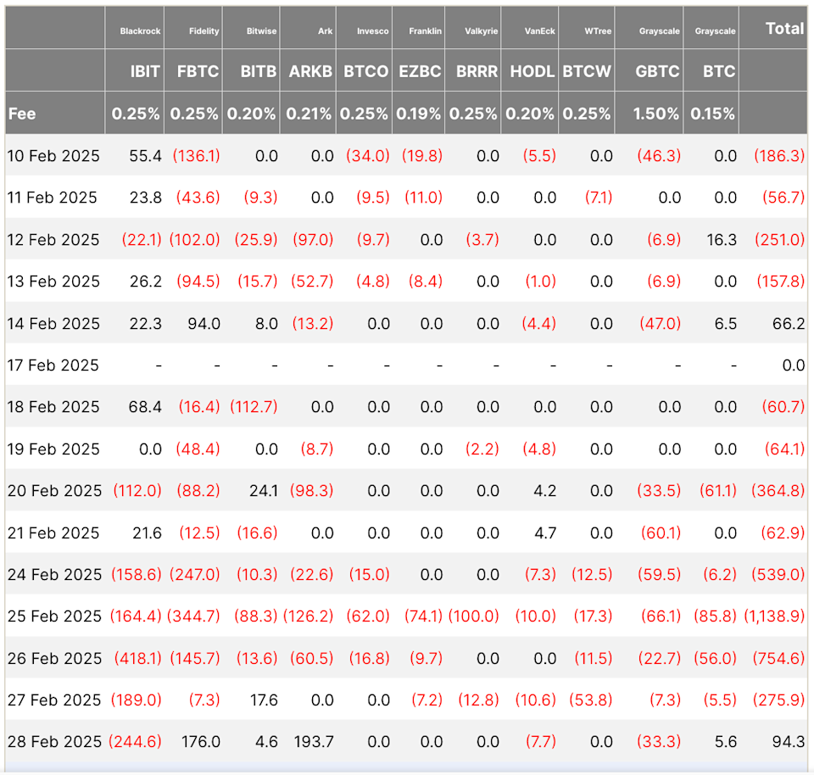Click the VanEck issuer label
814x775 pixels.
pyautogui.click(x=539, y=31)
